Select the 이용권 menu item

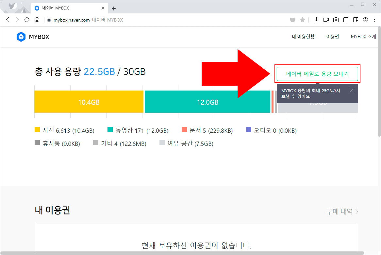tap(332, 37)
